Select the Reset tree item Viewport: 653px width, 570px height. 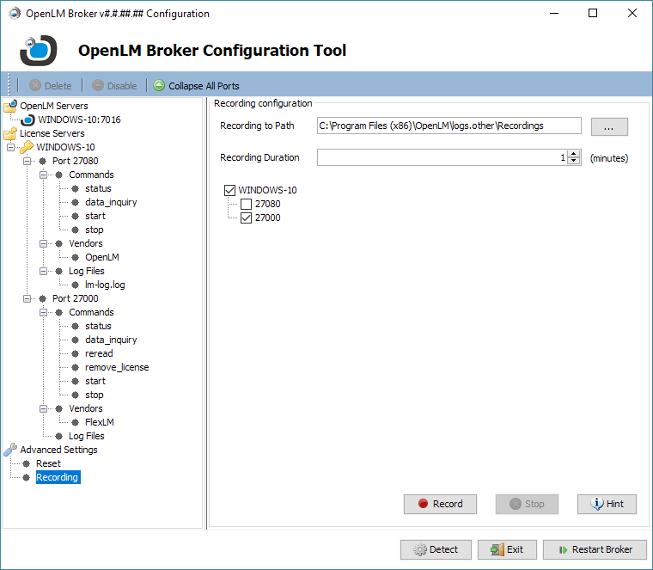48,463
